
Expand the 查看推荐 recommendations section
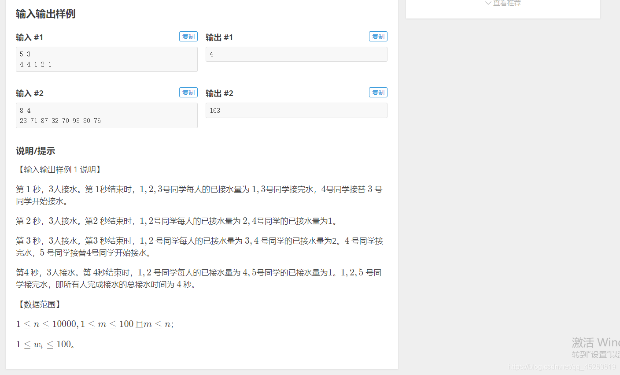click(x=506, y=3)
